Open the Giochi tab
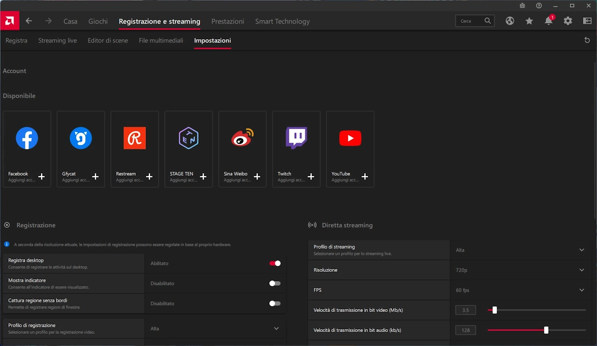 point(98,21)
